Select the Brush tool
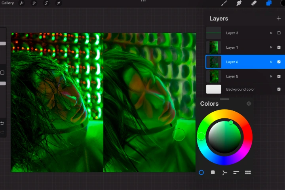The height and width of the screenshot is (190, 285). click(x=224, y=3)
